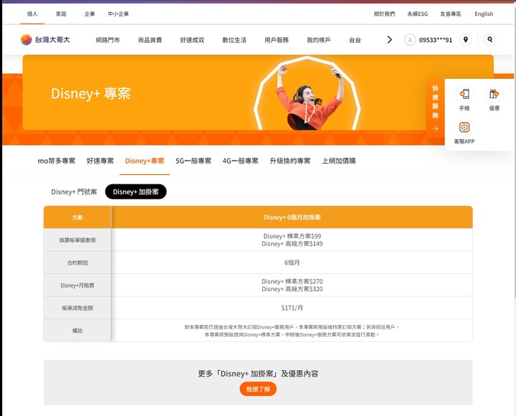Click the Disney+月租費 row label

pyautogui.click(x=77, y=285)
